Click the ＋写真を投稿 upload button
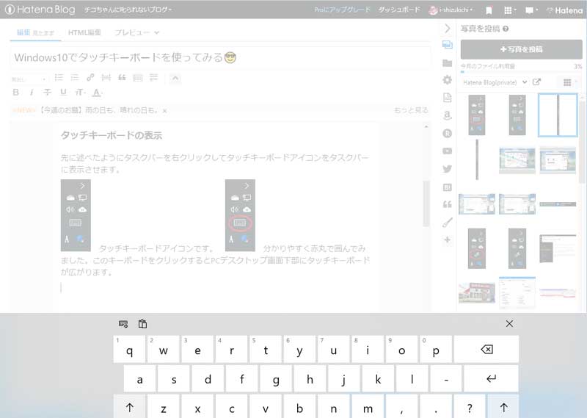Image resolution: width=587 pixels, height=418 pixels. coord(521,49)
